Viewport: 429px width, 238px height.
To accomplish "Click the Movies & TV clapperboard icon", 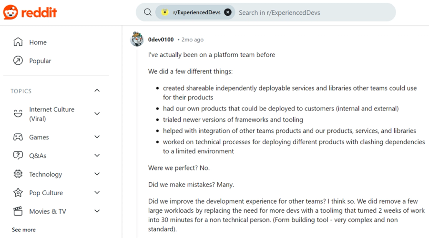I will (18, 211).
